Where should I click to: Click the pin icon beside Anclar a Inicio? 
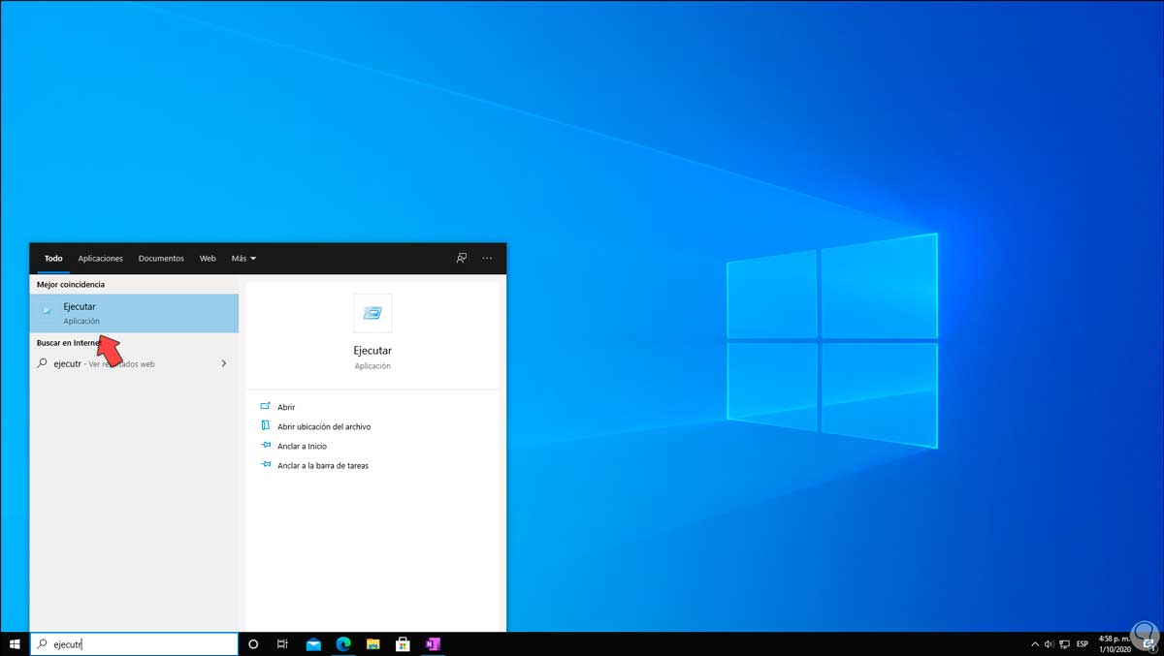[266, 445]
